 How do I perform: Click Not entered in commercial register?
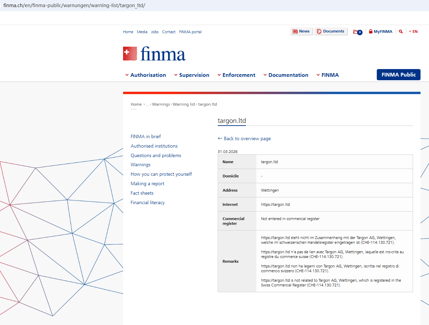pyautogui.click(x=290, y=219)
